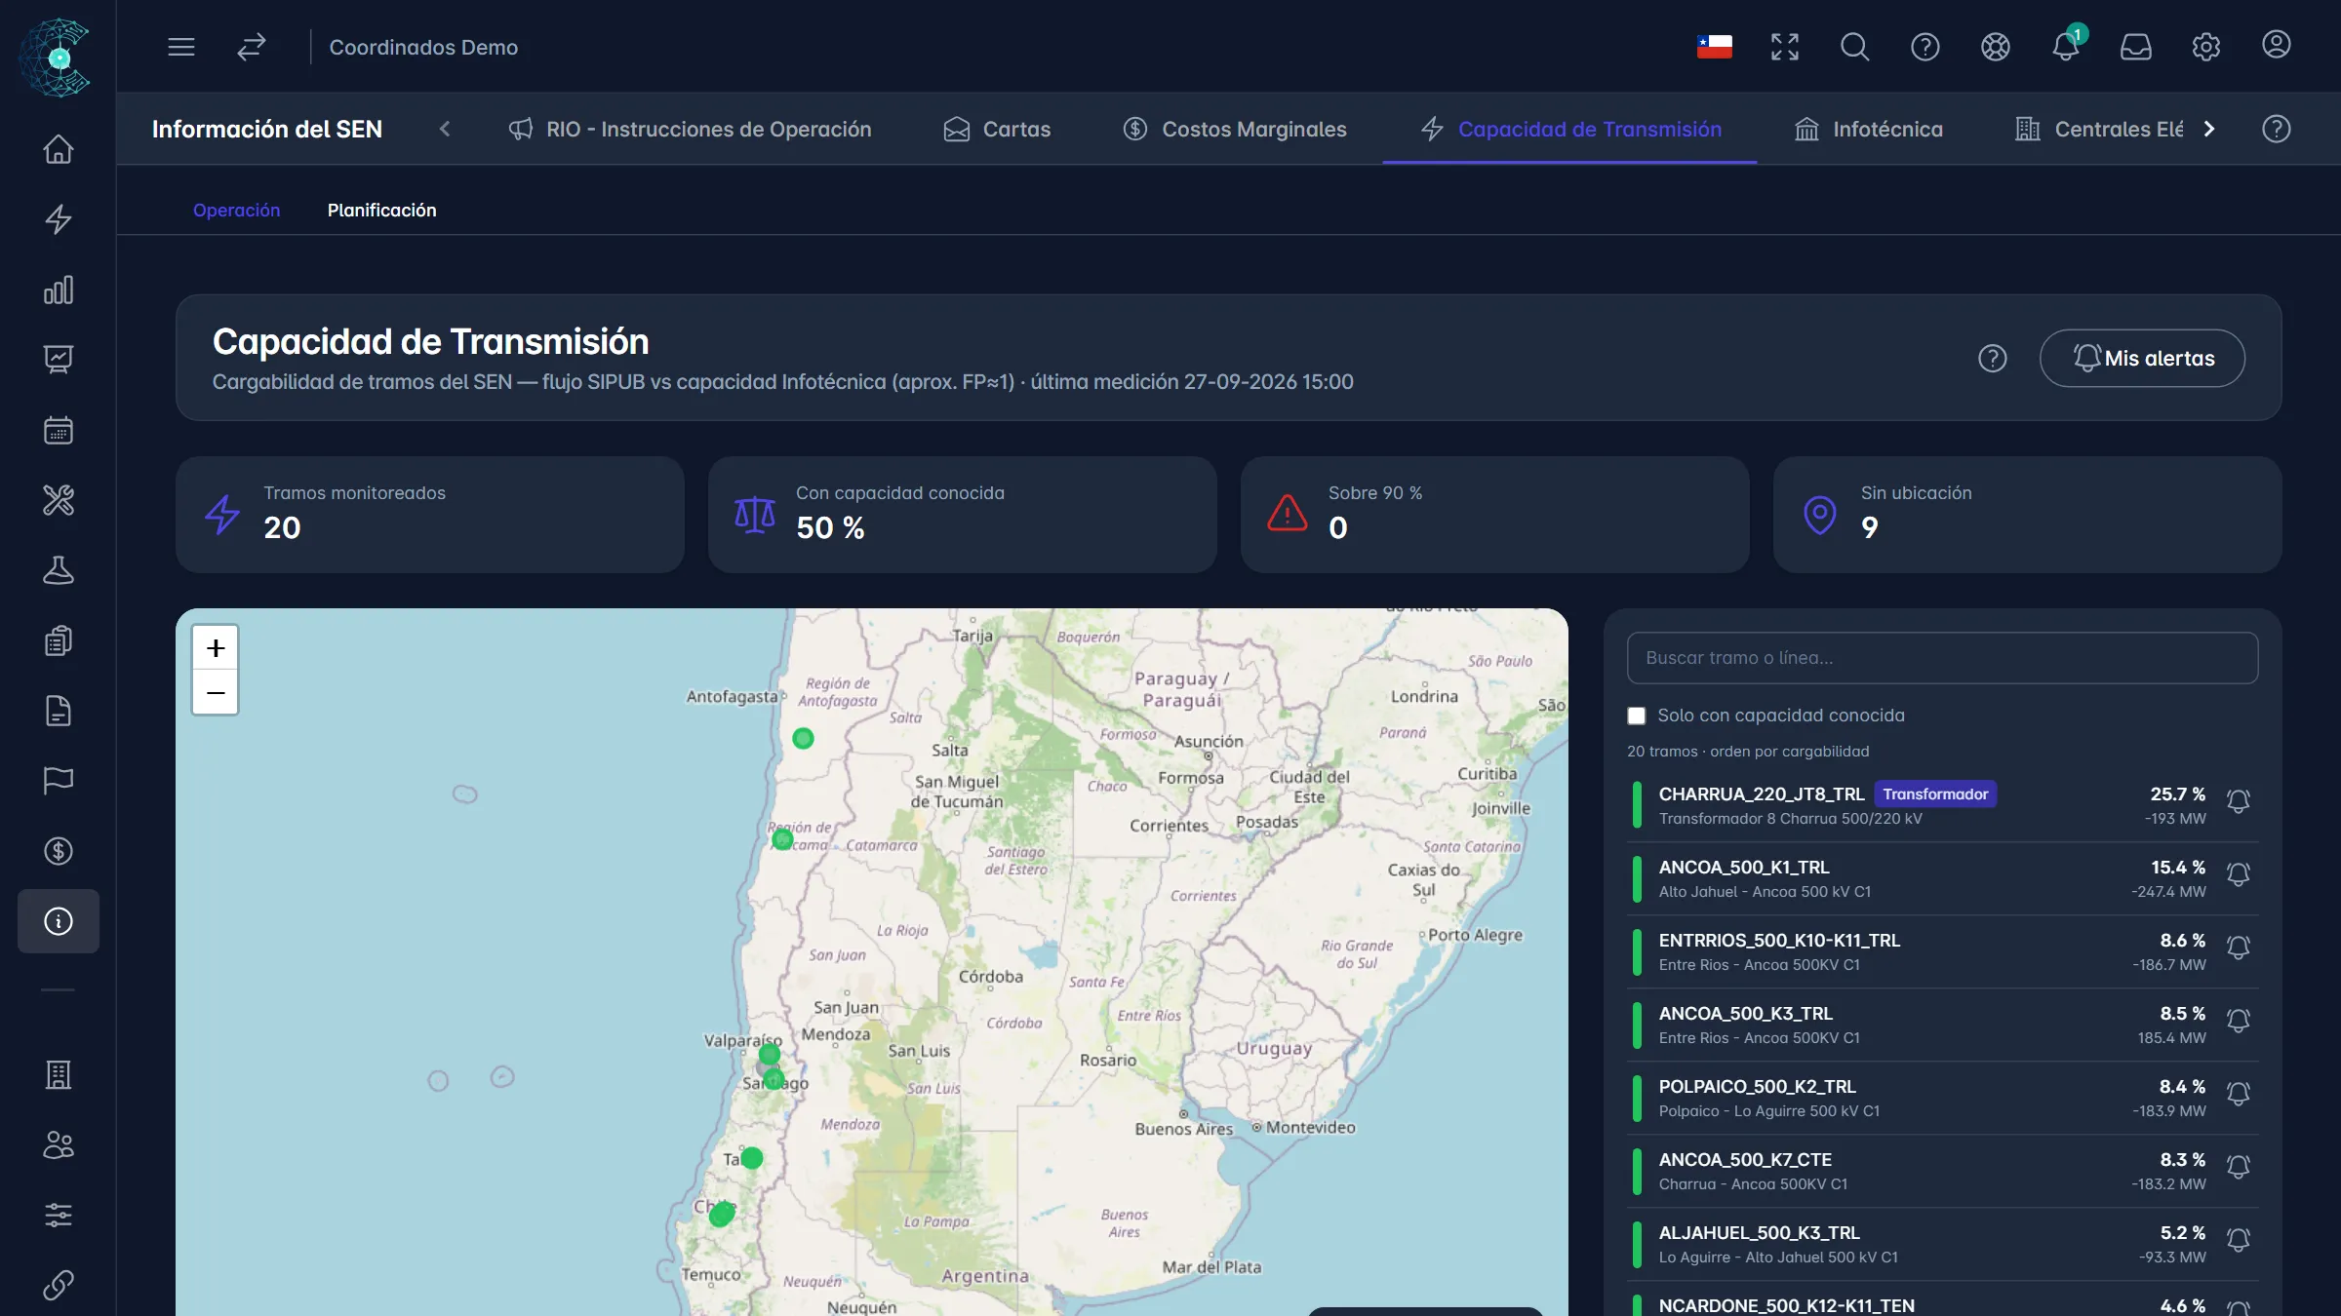This screenshot has width=2341, height=1316.
Task: Click the info circle sidebar icon
Action: (59, 921)
